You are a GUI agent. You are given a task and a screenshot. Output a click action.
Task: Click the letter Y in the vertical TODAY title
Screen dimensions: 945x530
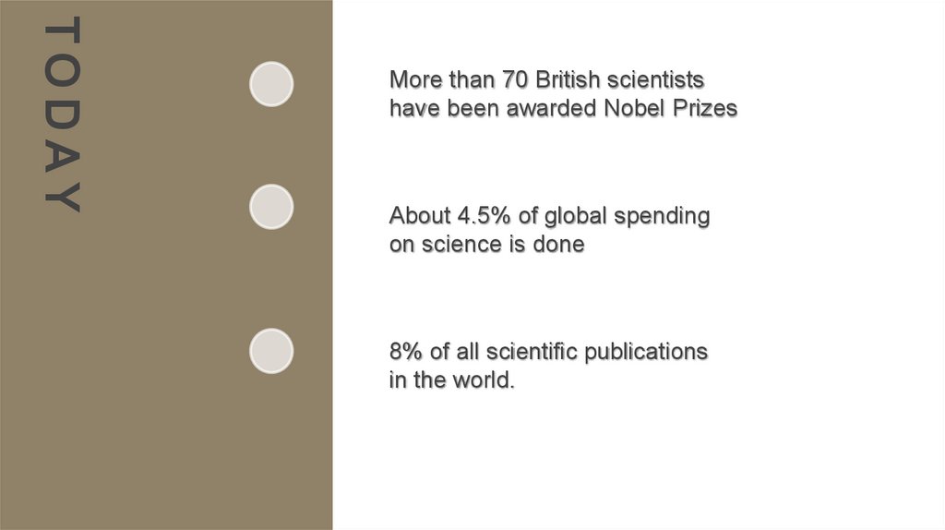[64, 200]
